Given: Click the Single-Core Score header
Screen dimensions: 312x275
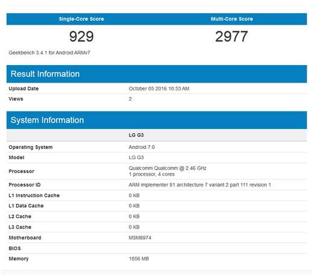Looking at the screenshot, I should point(81,19).
